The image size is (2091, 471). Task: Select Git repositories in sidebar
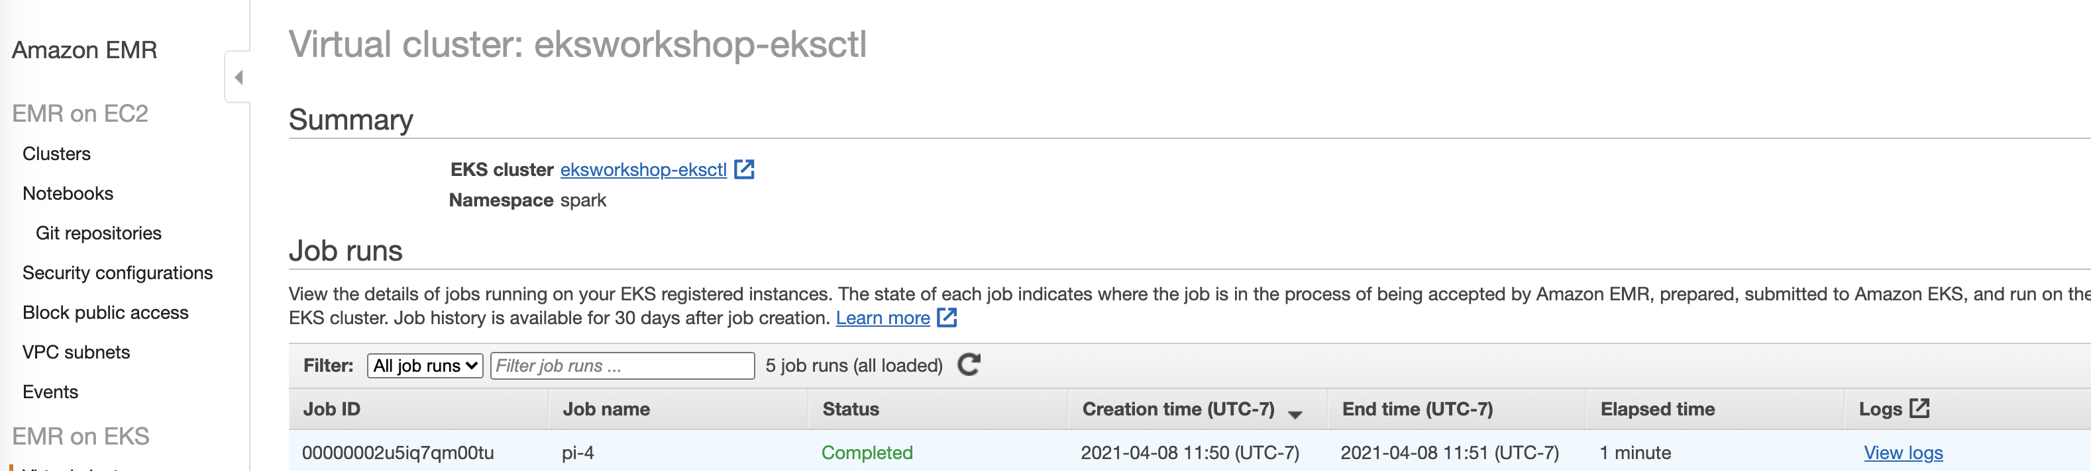(x=98, y=233)
